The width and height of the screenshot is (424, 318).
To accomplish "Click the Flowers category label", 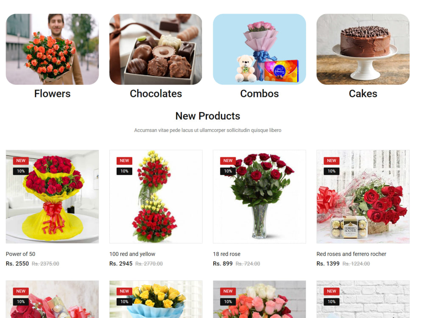I will click(52, 94).
